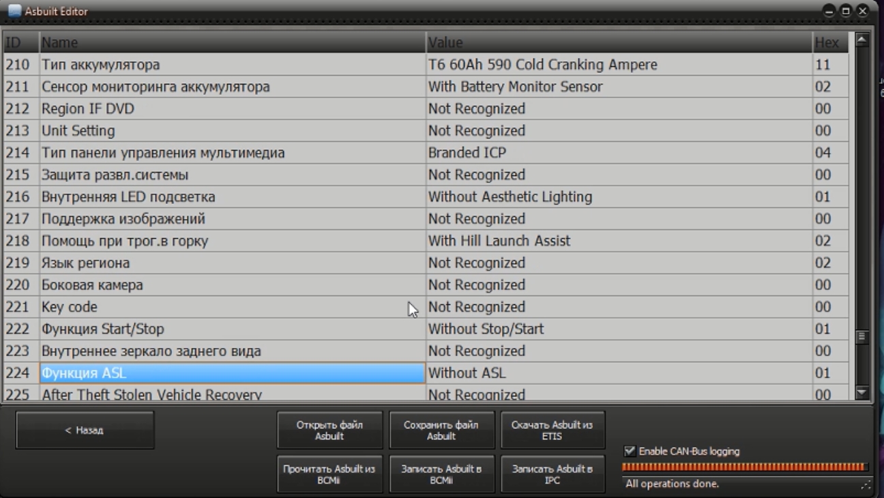Click the scrollbar down arrow

(861, 392)
